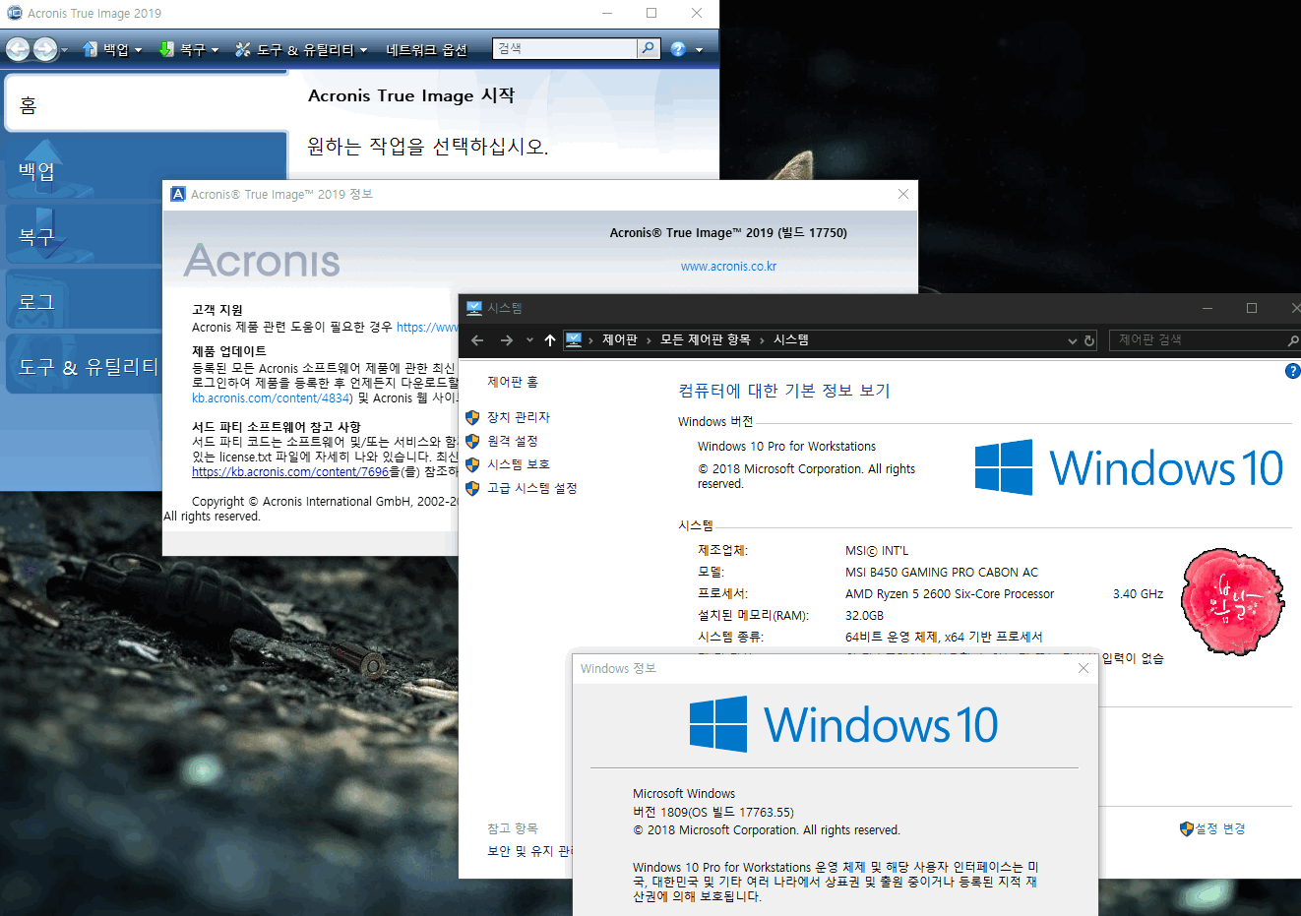Viewport: 1301px width, 916px height.
Task: Click 보안 및 유지 관리 link
Action: point(529,850)
